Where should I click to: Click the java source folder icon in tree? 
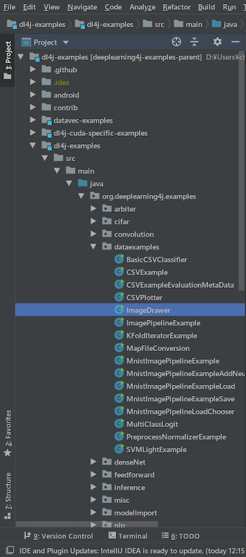coord(82,183)
